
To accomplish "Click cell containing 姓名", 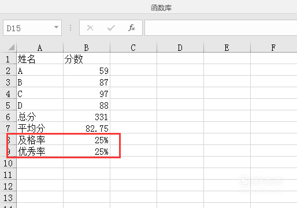I will [x=40, y=58].
